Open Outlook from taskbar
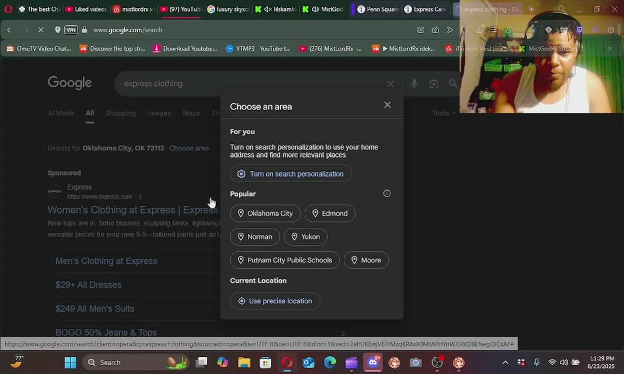The image size is (624, 374). click(x=309, y=363)
